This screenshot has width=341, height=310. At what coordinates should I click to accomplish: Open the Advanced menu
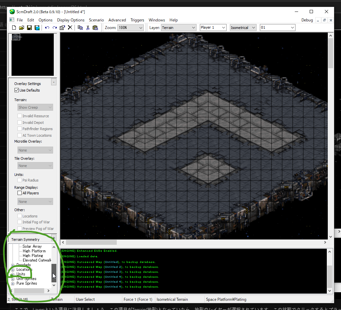(x=117, y=20)
